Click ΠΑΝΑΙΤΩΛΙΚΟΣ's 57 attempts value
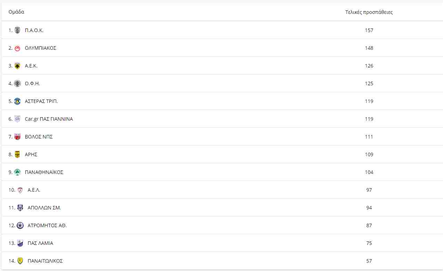Viewport: 443px width, 271px height. coord(369,261)
